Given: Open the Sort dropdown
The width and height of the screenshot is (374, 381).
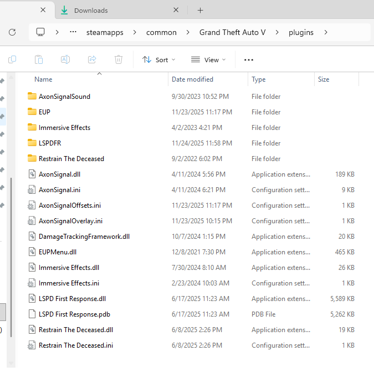Looking at the screenshot, I should (x=158, y=59).
